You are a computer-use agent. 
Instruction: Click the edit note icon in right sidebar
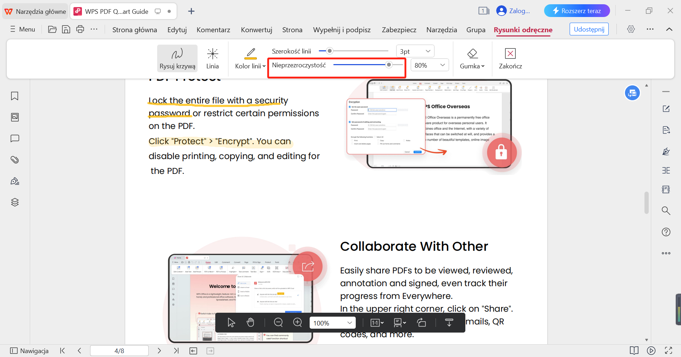click(x=666, y=109)
